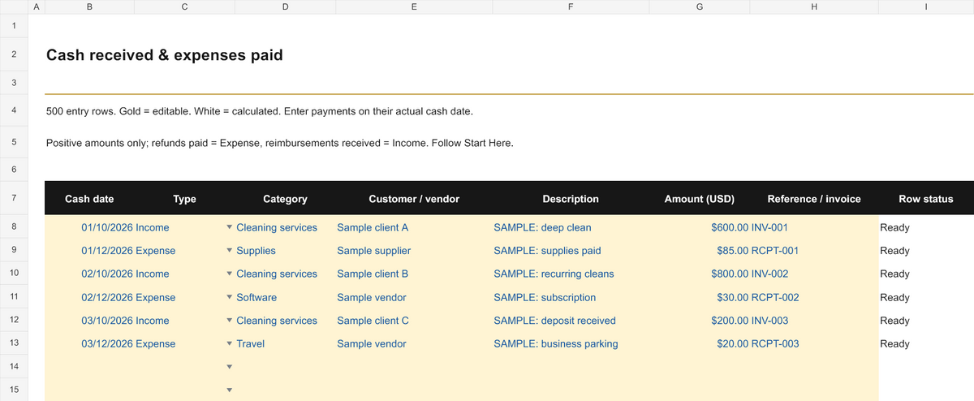Viewport: 974px width, 401px height.
Task: Open Category dropdown arrow for Travel row
Action: [x=229, y=344]
